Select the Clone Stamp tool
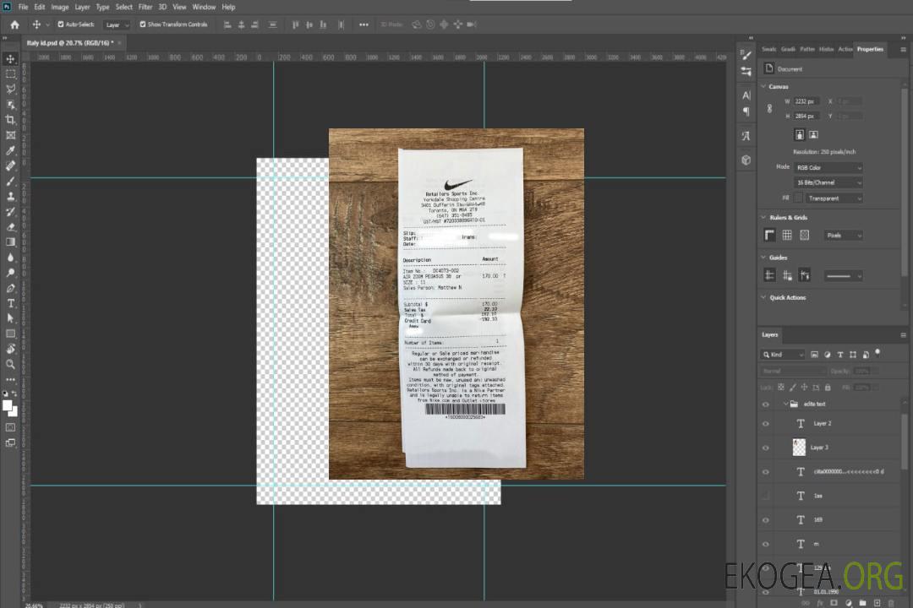The height and width of the screenshot is (608, 913). coord(10,197)
